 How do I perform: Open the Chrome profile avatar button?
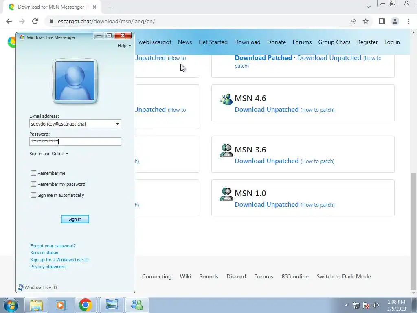pos(395,21)
